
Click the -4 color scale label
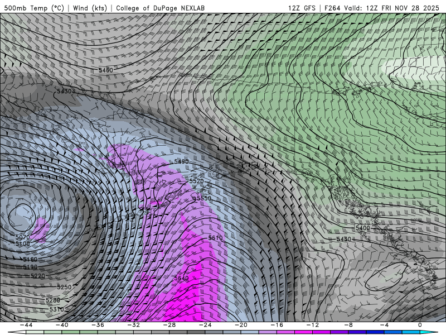tap(384, 325)
